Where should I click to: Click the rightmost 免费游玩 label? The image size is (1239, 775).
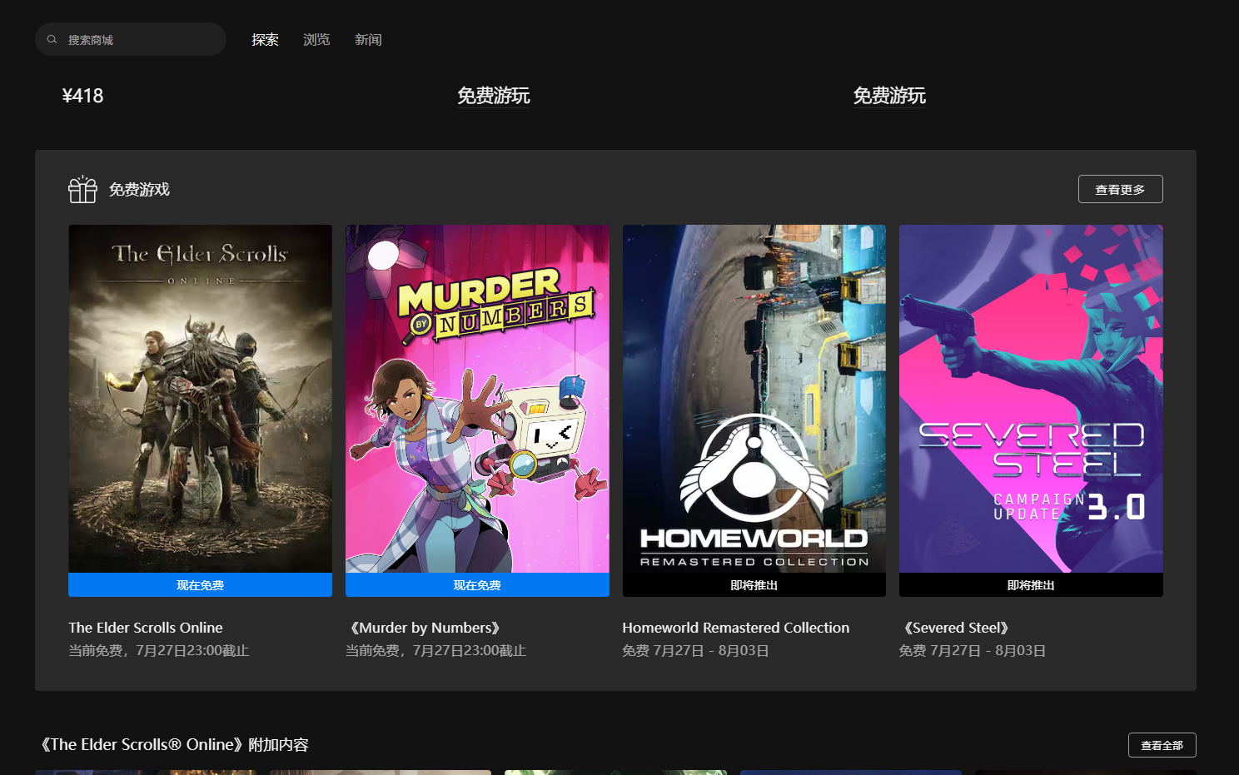[889, 96]
